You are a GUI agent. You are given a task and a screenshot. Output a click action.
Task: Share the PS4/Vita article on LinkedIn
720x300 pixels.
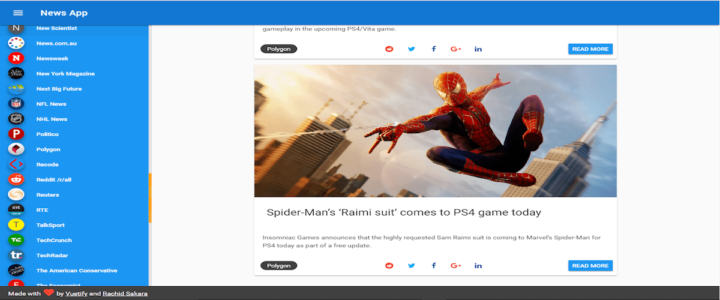[x=478, y=49]
